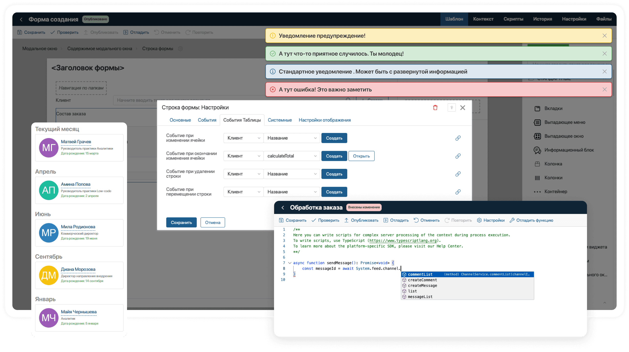629x352 pixels.
Task: Click back arrow next to Обработка заказа
Action: [283, 208]
